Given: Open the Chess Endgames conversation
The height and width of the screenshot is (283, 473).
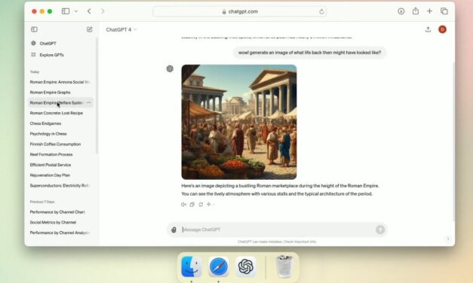Looking at the screenshot, I should pyautogui.click(x=45, y=123).
